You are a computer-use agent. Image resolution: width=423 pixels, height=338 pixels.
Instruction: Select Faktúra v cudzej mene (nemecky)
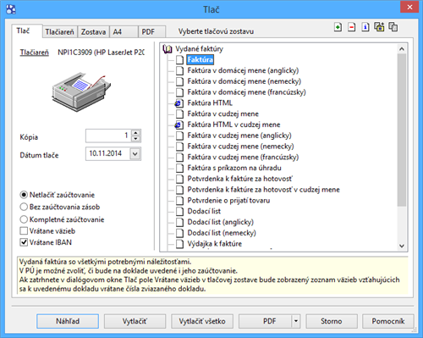(x=240, y=147)
